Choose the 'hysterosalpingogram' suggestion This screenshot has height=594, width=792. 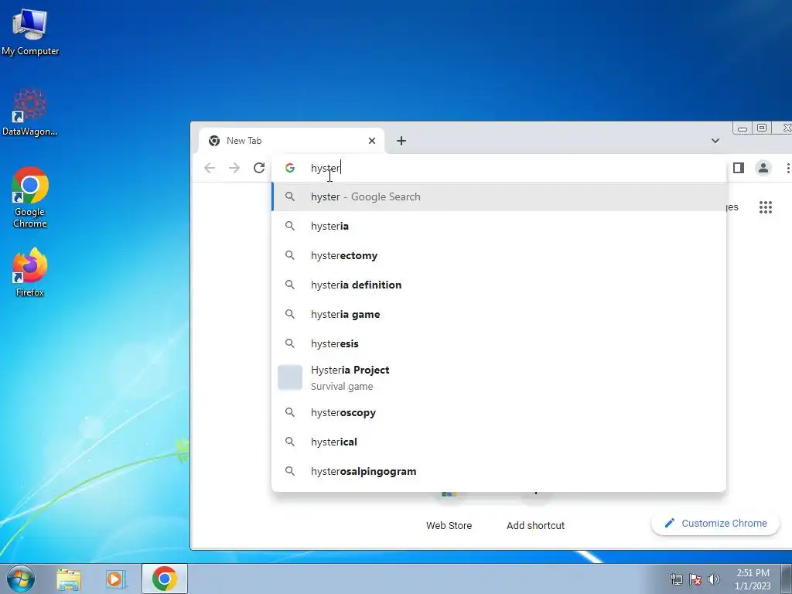coord(499,471)
